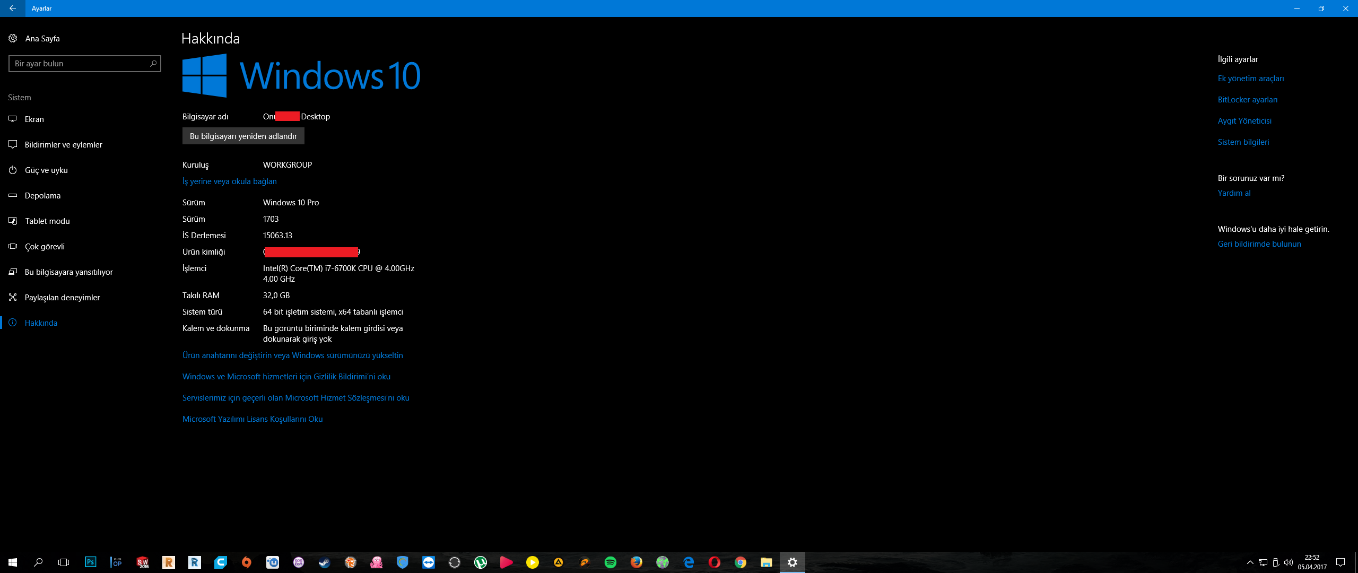Open the volume speaker tray icon
This screenshot has height=573, width=1358.
click(1289, 562)
